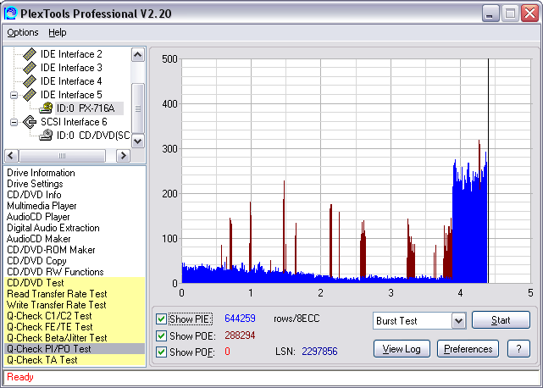The height and width of the screenshot is (388, 543).
Task: Select CD/DVD-ROM Maker
Action: [51, 250]
